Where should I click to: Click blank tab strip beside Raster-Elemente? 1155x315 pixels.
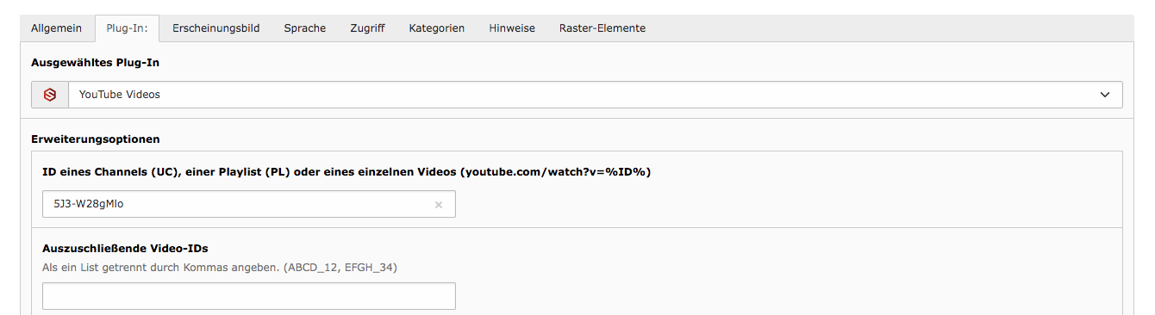coord(896,28)
